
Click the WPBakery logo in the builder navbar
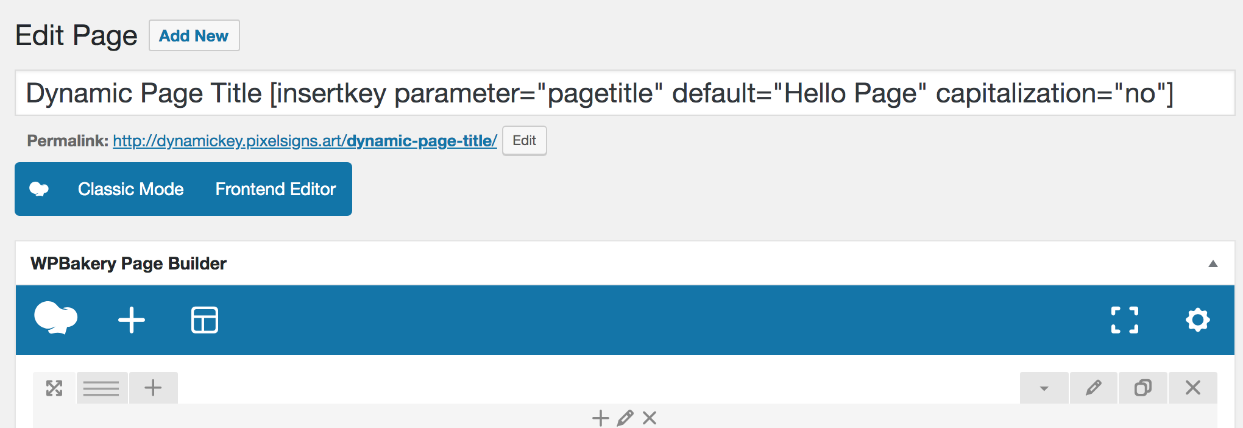[56, 319]
